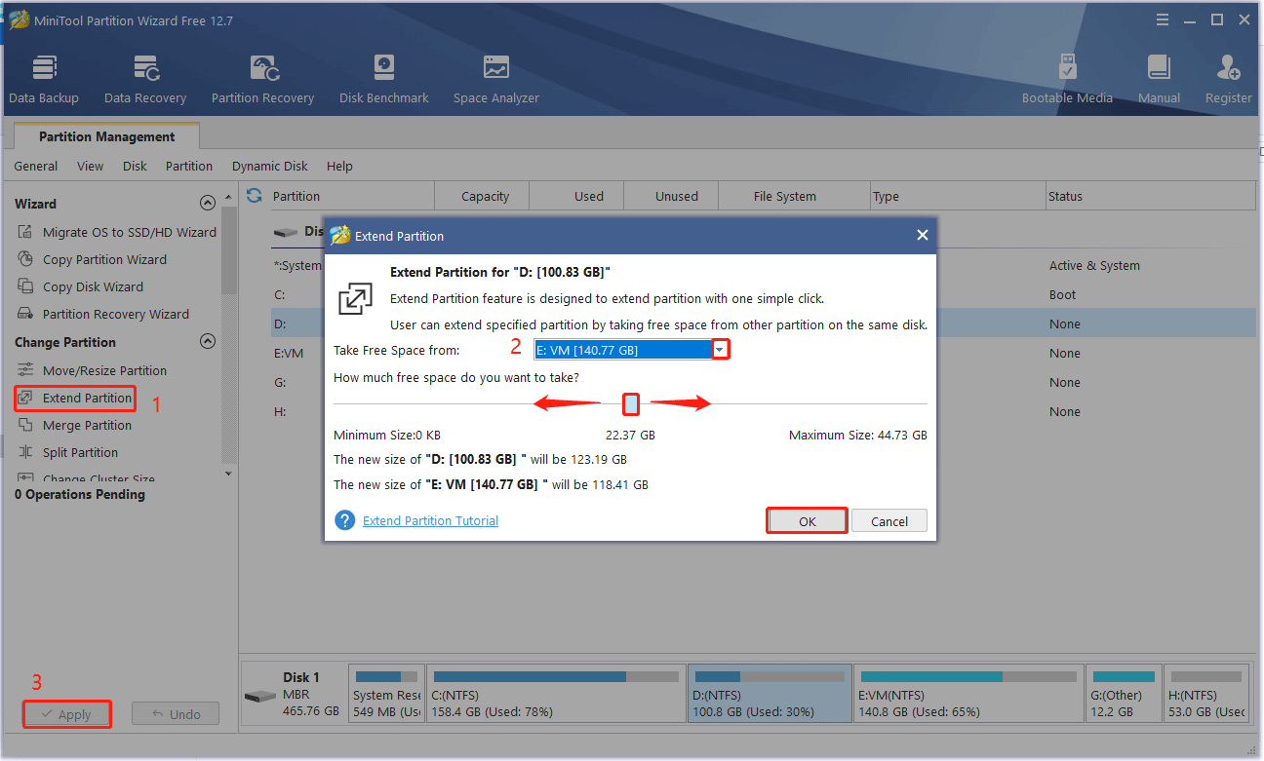Image resolution: width=1264 pixels, height=761 pixels.
Task: Open the Take Free Space from dropdown
Action: tap(720, 350)
